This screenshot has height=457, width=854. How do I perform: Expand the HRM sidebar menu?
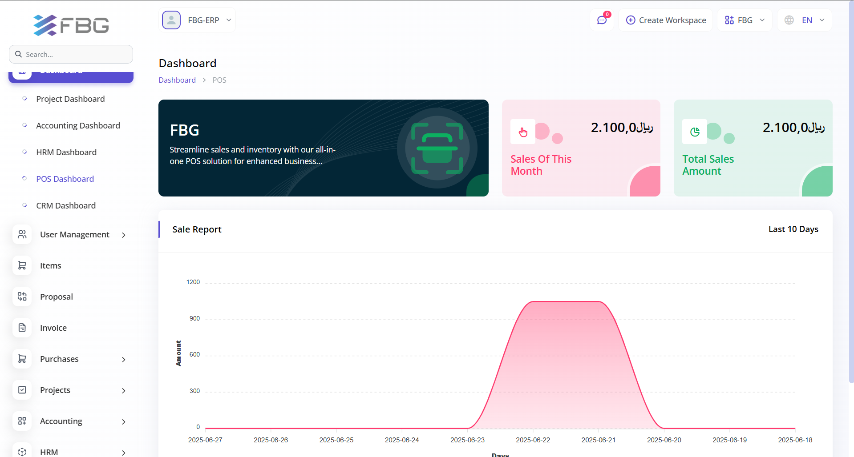pyautogui.click(x=124, y=452)
